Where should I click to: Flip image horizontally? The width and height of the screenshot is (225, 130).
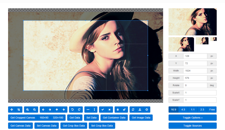pyautogui.click(x=88, y=110)
